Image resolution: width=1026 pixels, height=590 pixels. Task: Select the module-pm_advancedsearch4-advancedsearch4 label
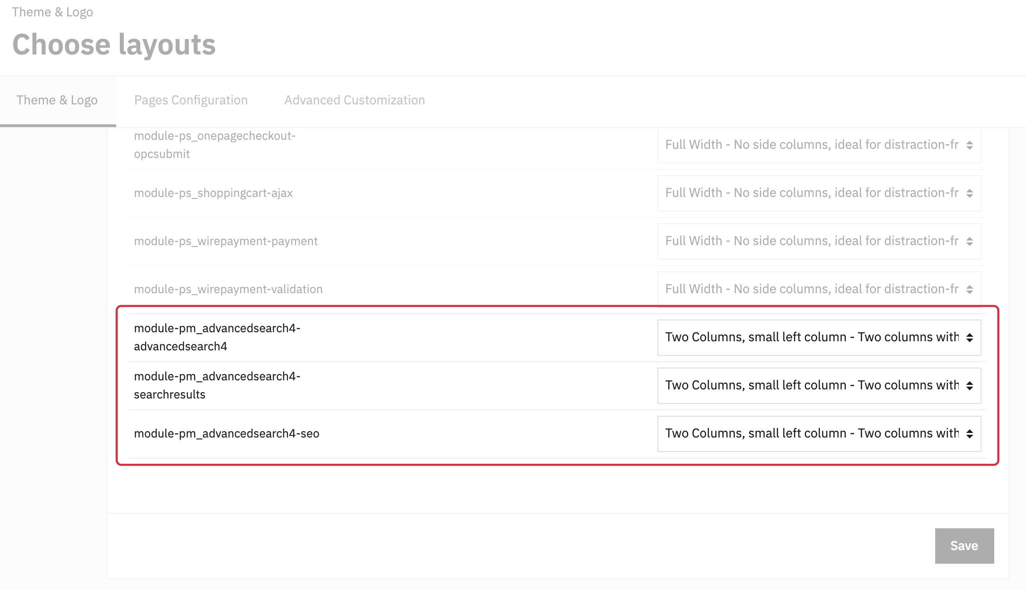click(x=217, y=337)
